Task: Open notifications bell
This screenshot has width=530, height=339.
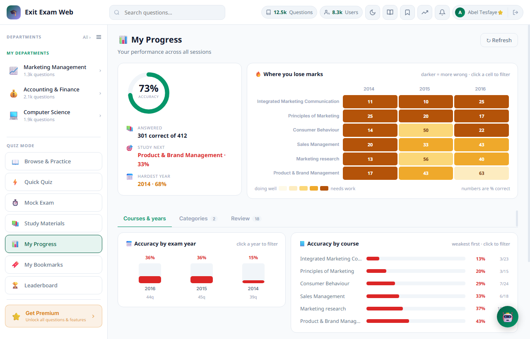Action: point(442,12)
